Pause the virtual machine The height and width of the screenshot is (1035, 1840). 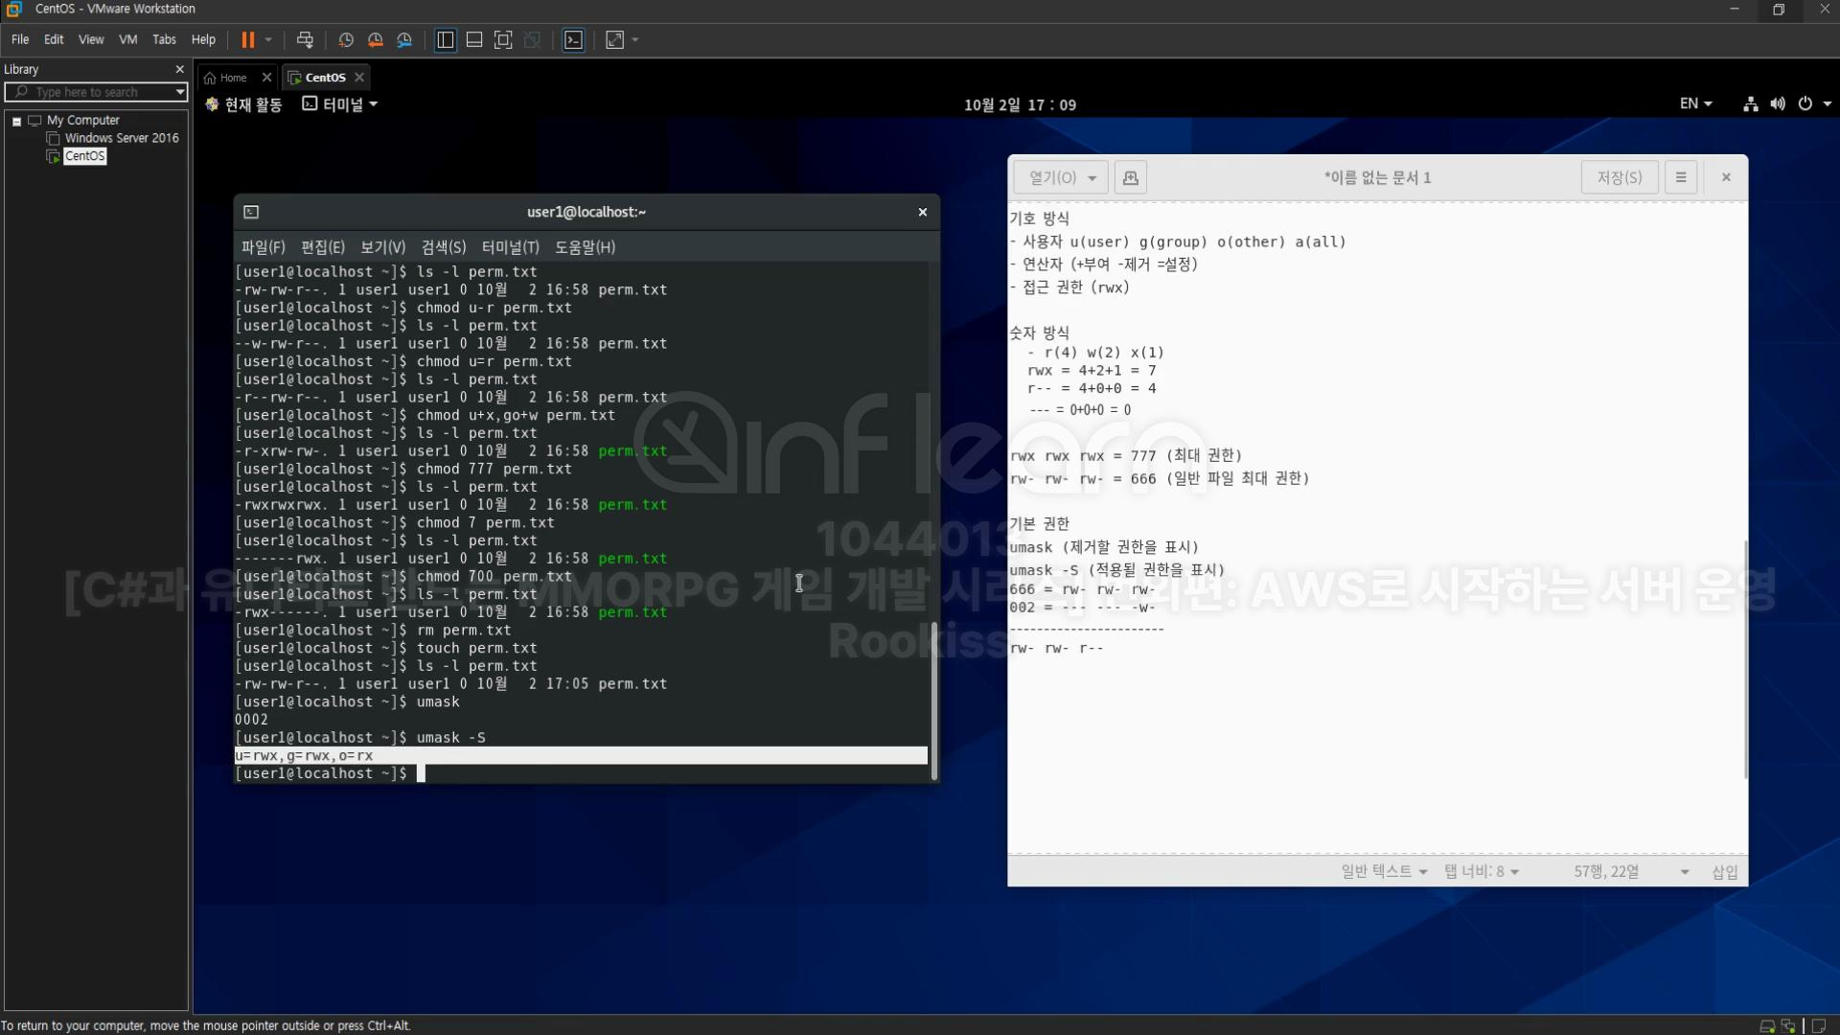click(x=247, y=39)
